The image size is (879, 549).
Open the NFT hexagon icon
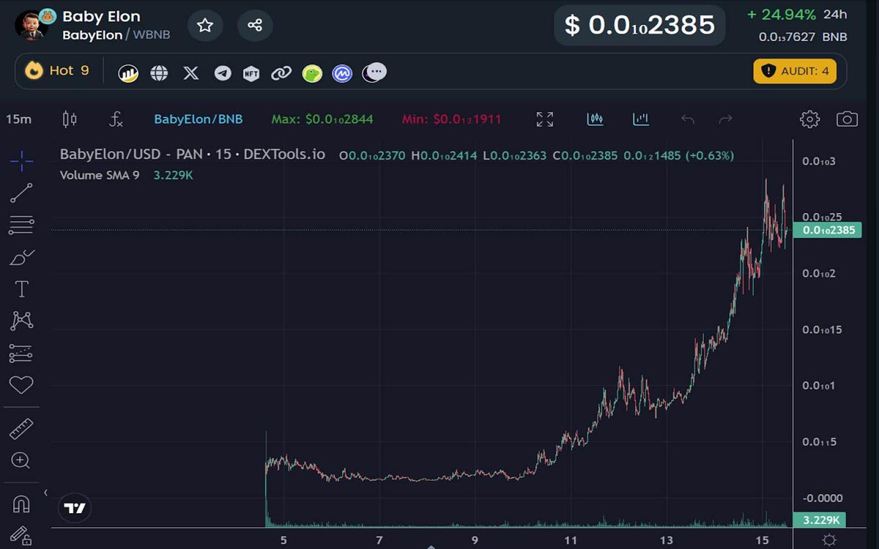pos(251,73)
